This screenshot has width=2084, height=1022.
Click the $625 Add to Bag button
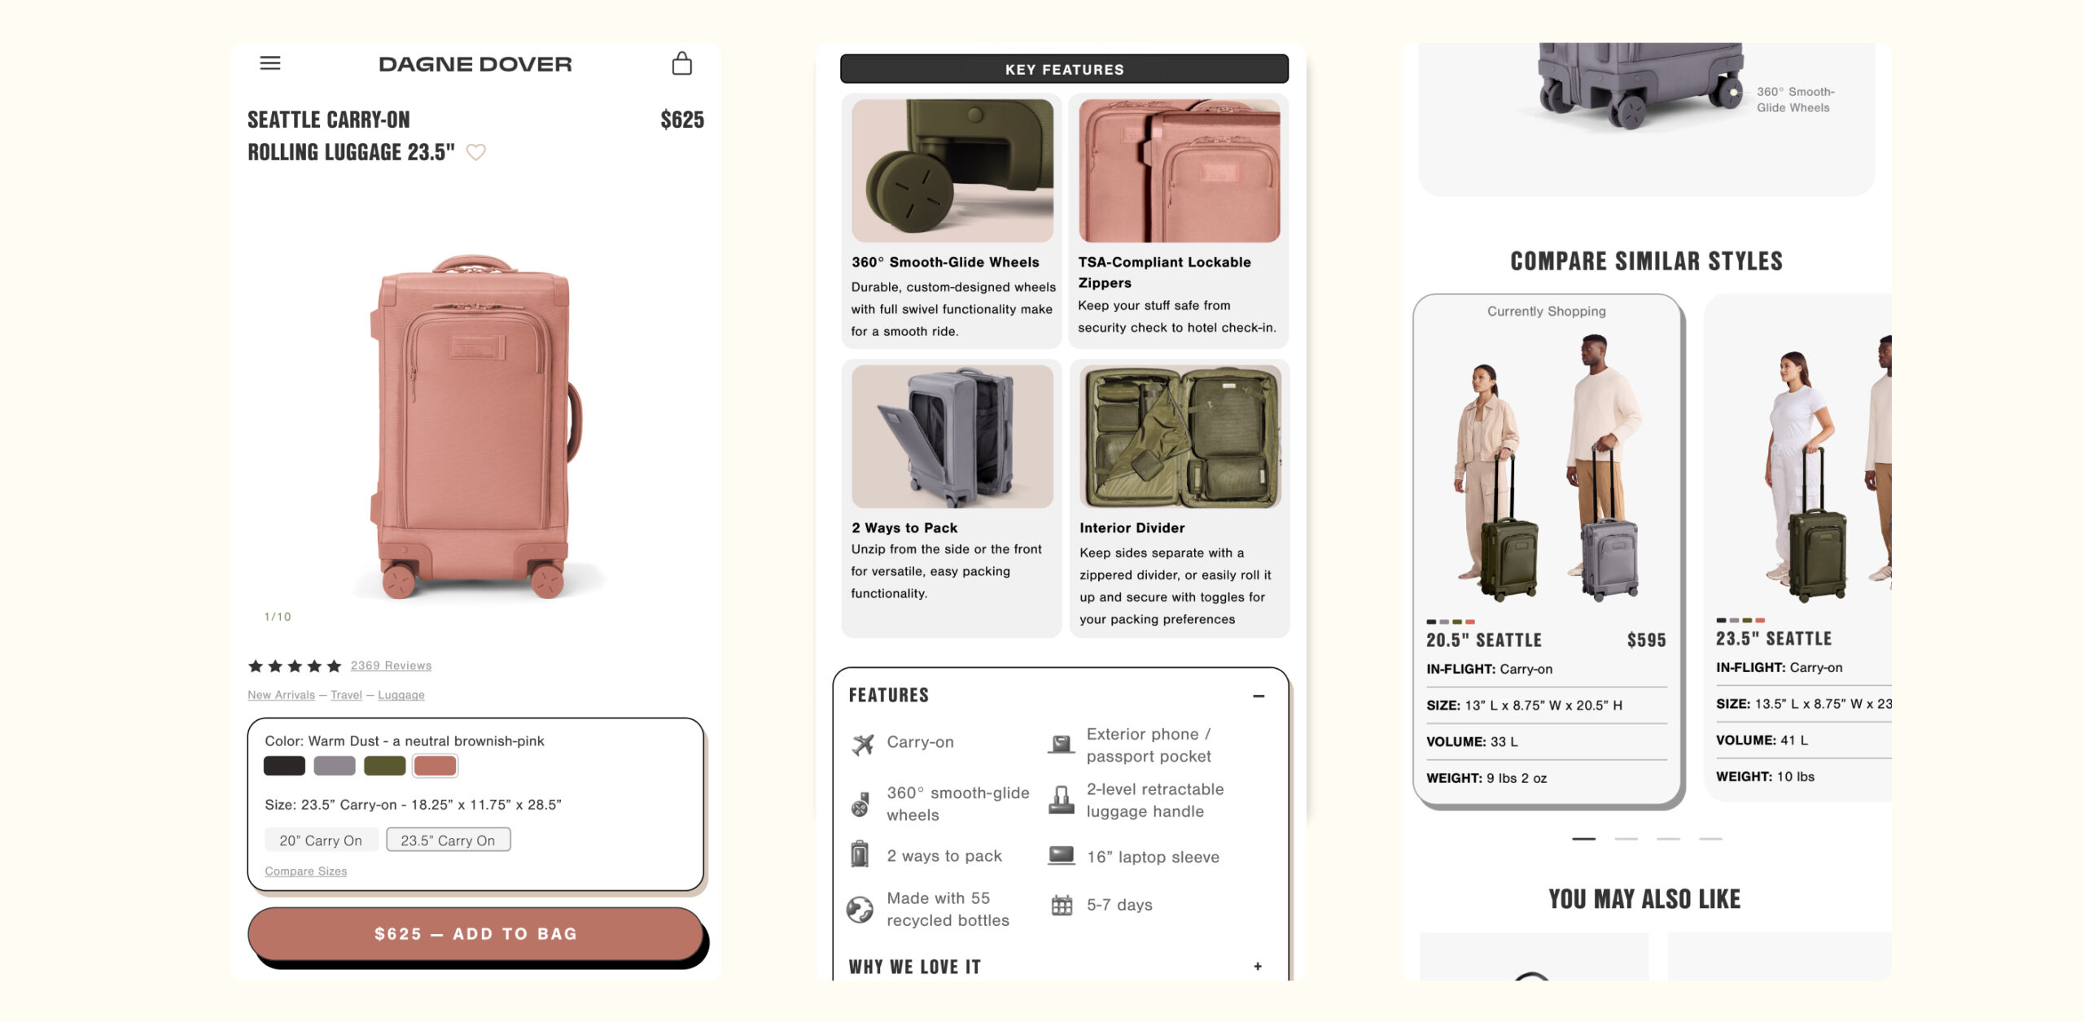click(475, 934)
